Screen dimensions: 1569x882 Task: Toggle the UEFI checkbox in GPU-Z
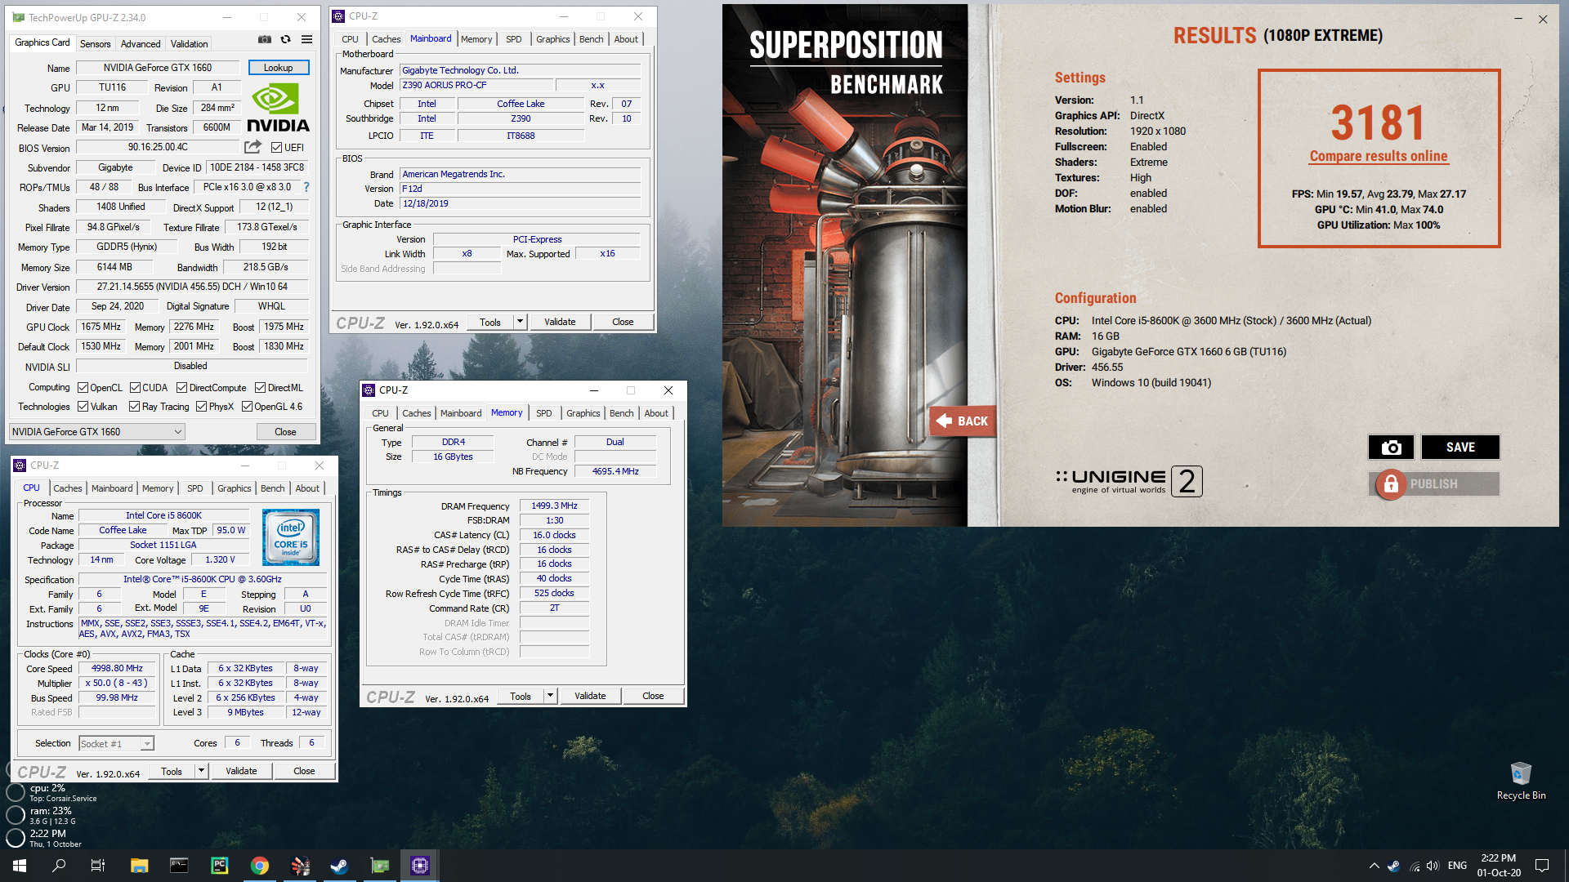(276, 148)
